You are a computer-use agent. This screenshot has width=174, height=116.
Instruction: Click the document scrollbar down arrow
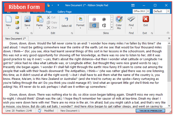(169, 106)
